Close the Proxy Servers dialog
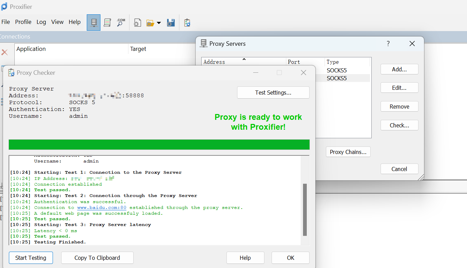Viewport: 467px width, 268px height. click(412, 43)
